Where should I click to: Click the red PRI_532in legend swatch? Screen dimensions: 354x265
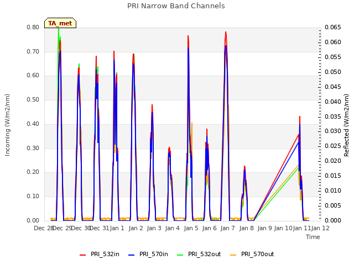click(x=83, y=255)
